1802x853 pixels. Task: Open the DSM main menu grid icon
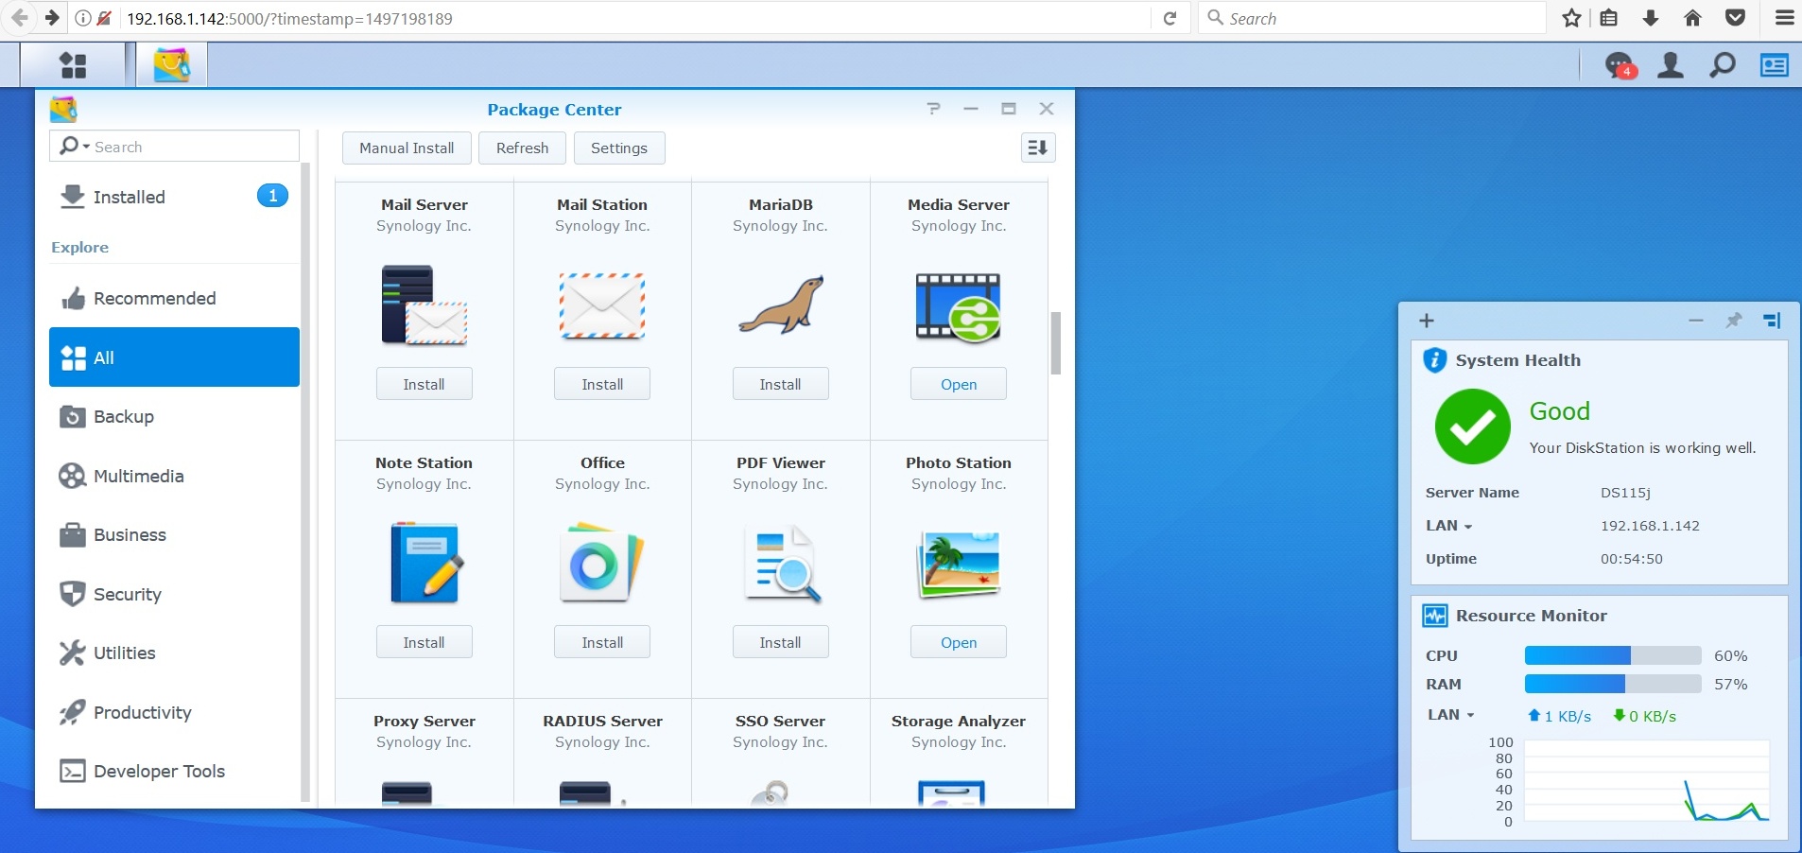click(x=73, y=65)
